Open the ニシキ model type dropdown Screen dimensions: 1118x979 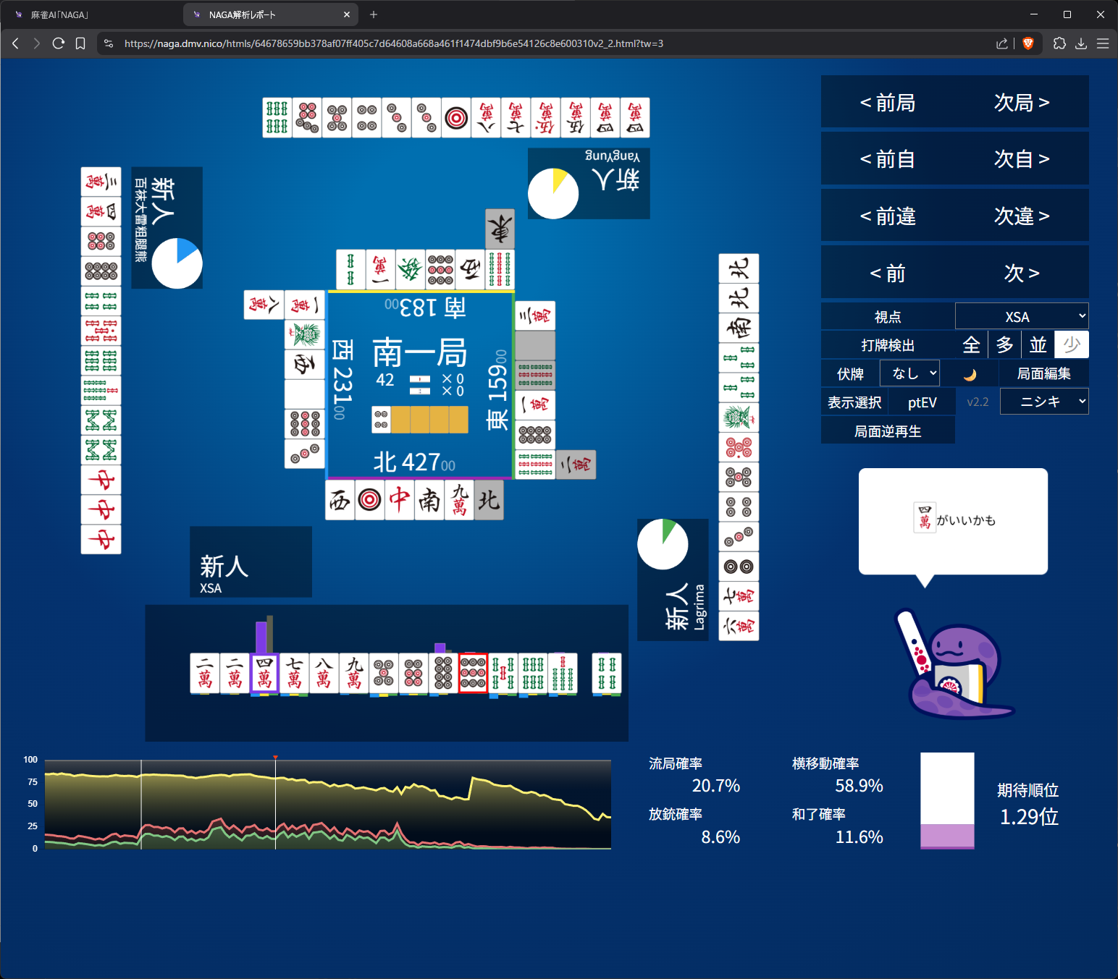coord(1043,402)
